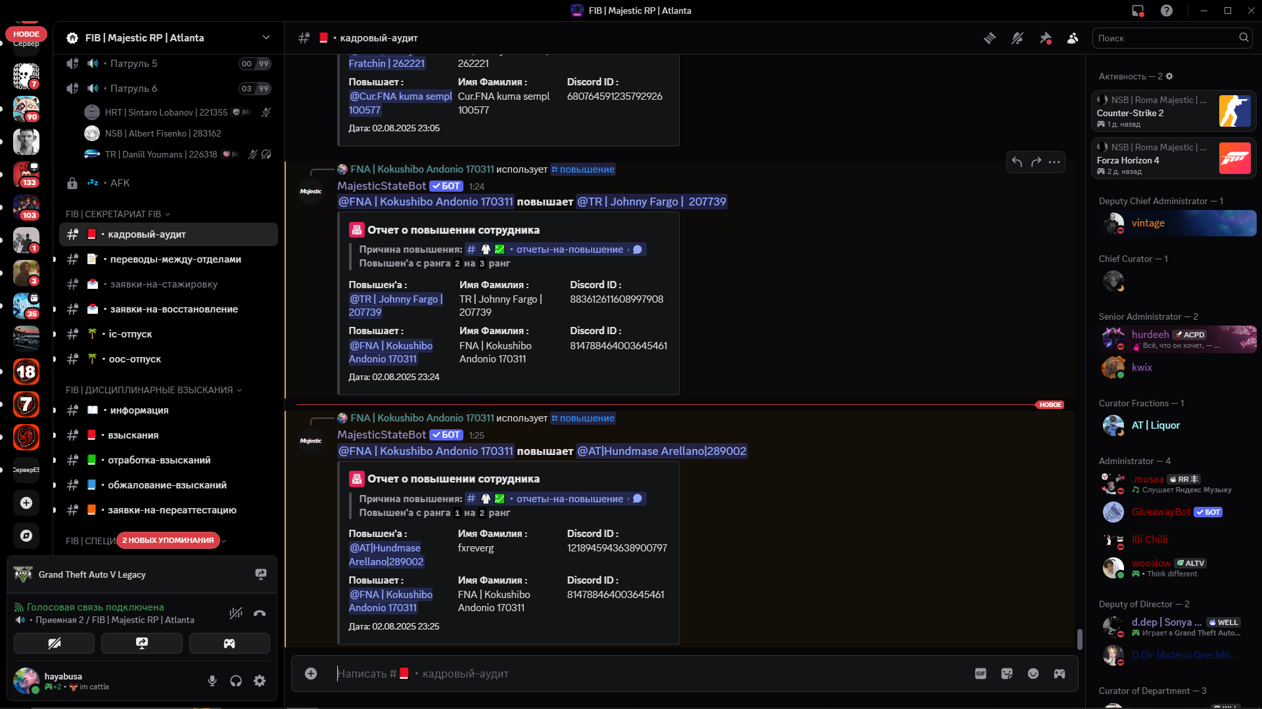The image size is (1262, 709).
Task: Click the screen-share icon beside Grand Theft Auto V Legacy
Action: (x=261, y=574)
